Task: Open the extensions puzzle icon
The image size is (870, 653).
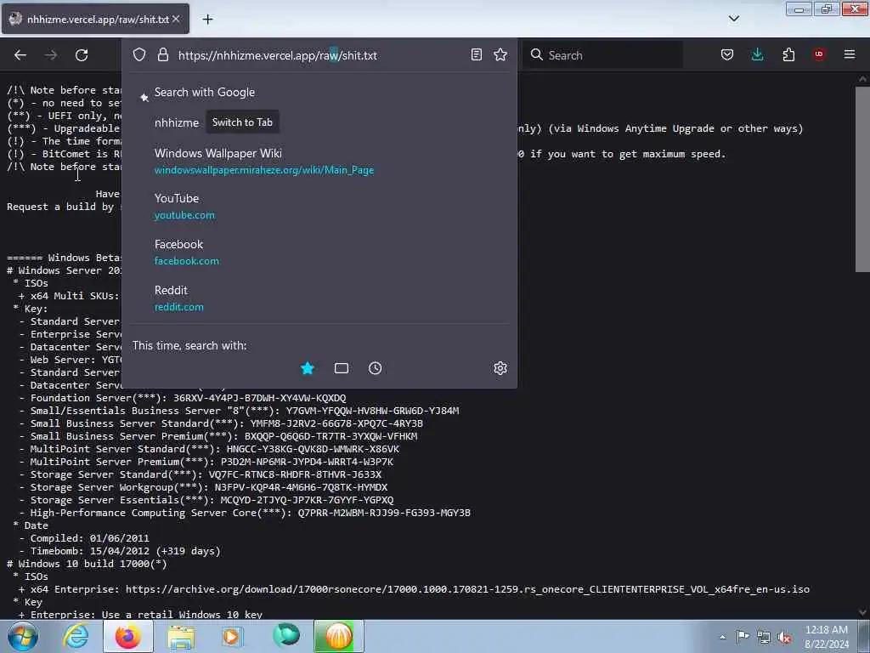Action: [788, 54]
